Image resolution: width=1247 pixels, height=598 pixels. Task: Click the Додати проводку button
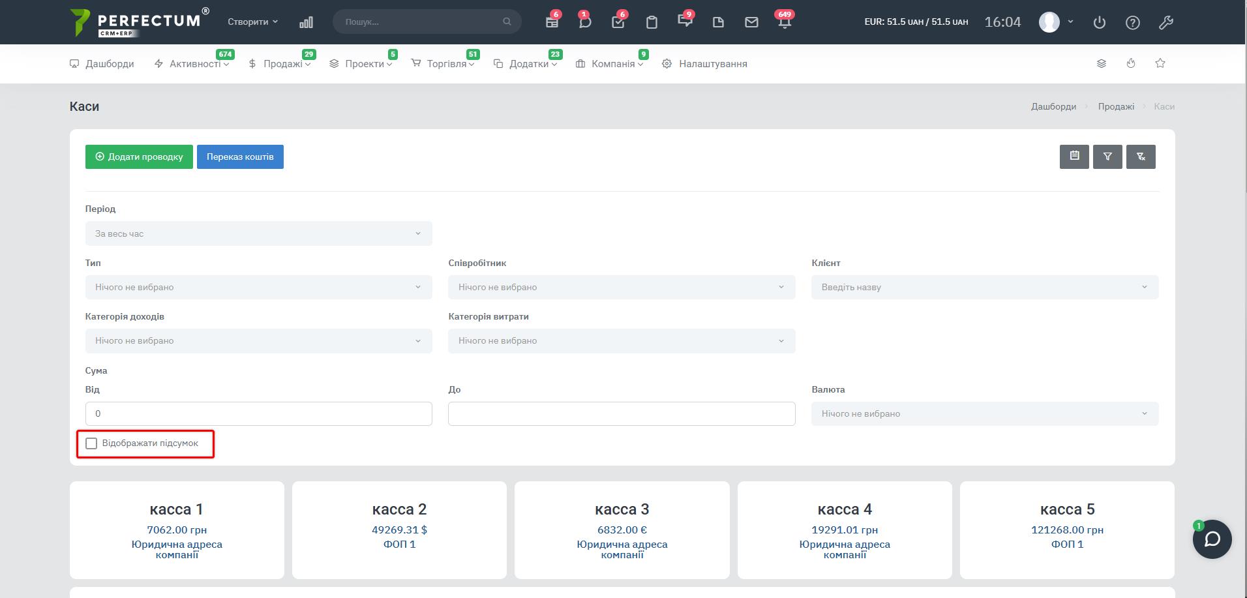[139, 157]
